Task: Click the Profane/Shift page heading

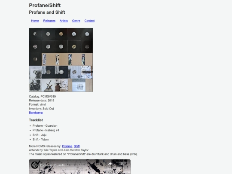Action: click(x=45, y=5)
